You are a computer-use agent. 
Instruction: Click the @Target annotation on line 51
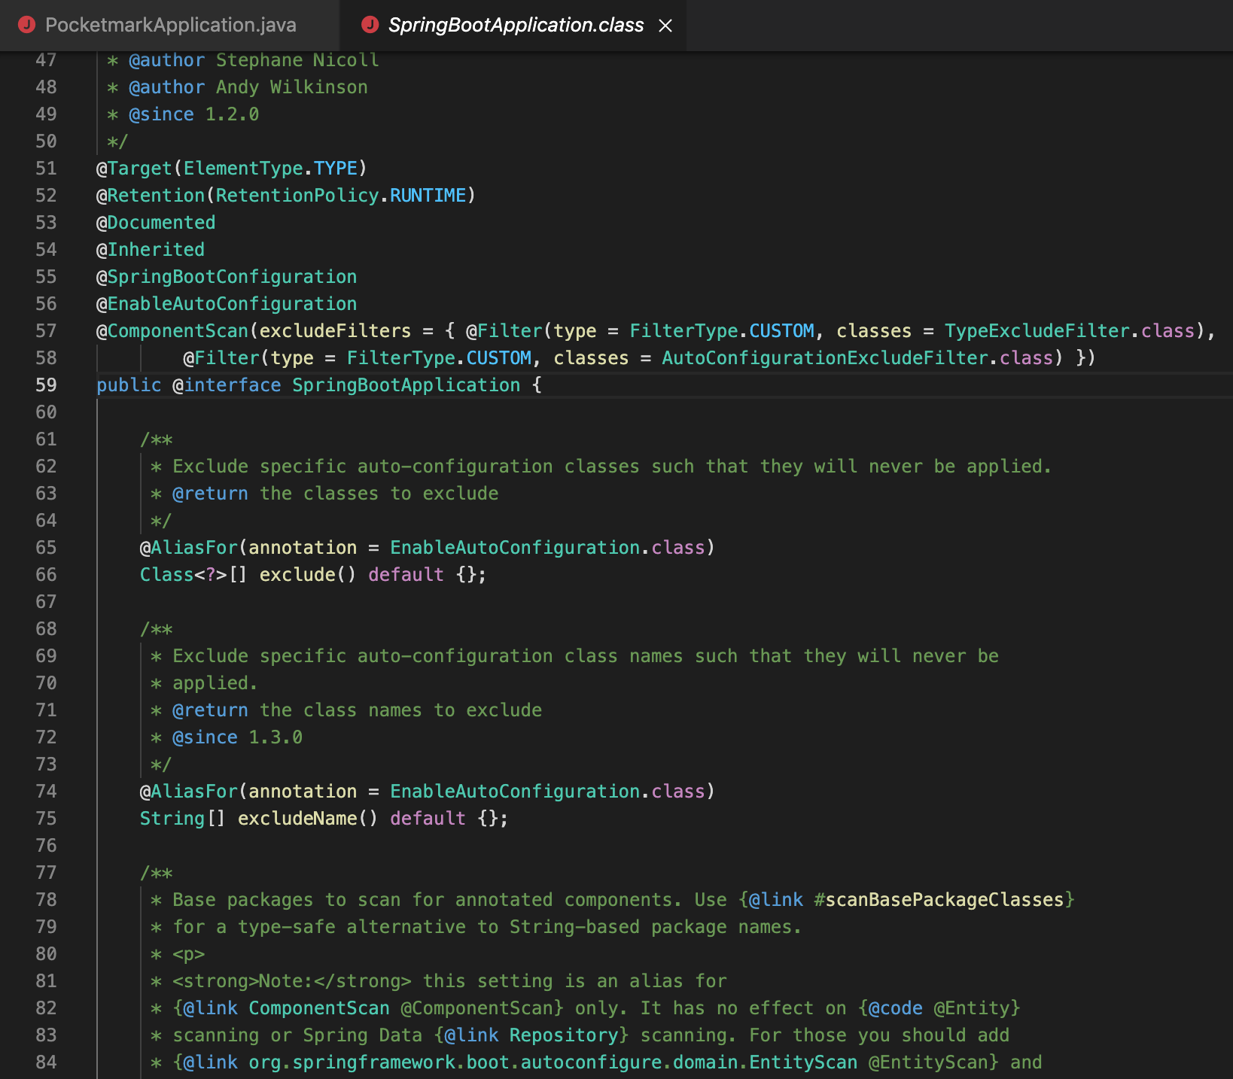134,169
